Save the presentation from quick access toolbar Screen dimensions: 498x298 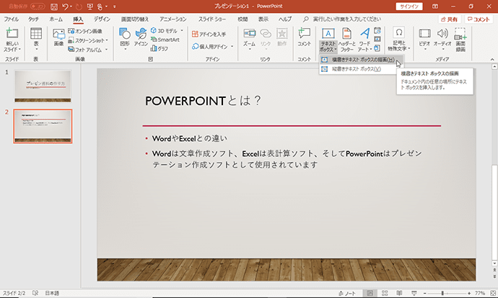coord(54,6)
